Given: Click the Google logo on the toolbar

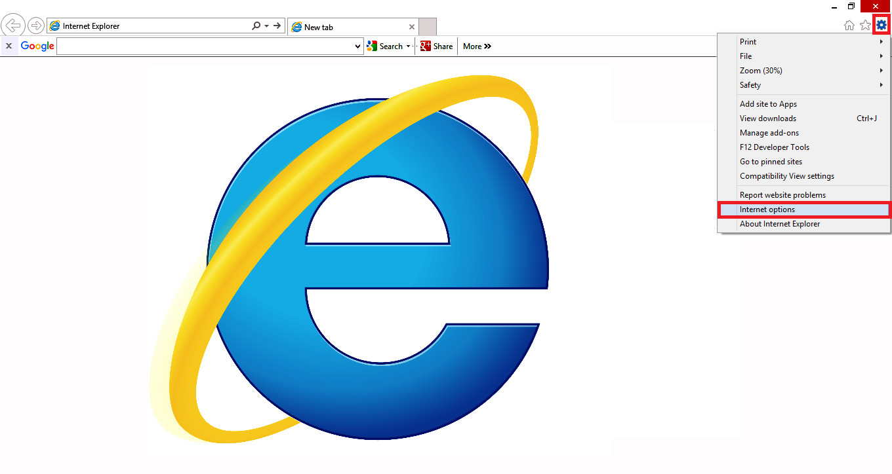Looking at the screenshot, I should 37,46.
